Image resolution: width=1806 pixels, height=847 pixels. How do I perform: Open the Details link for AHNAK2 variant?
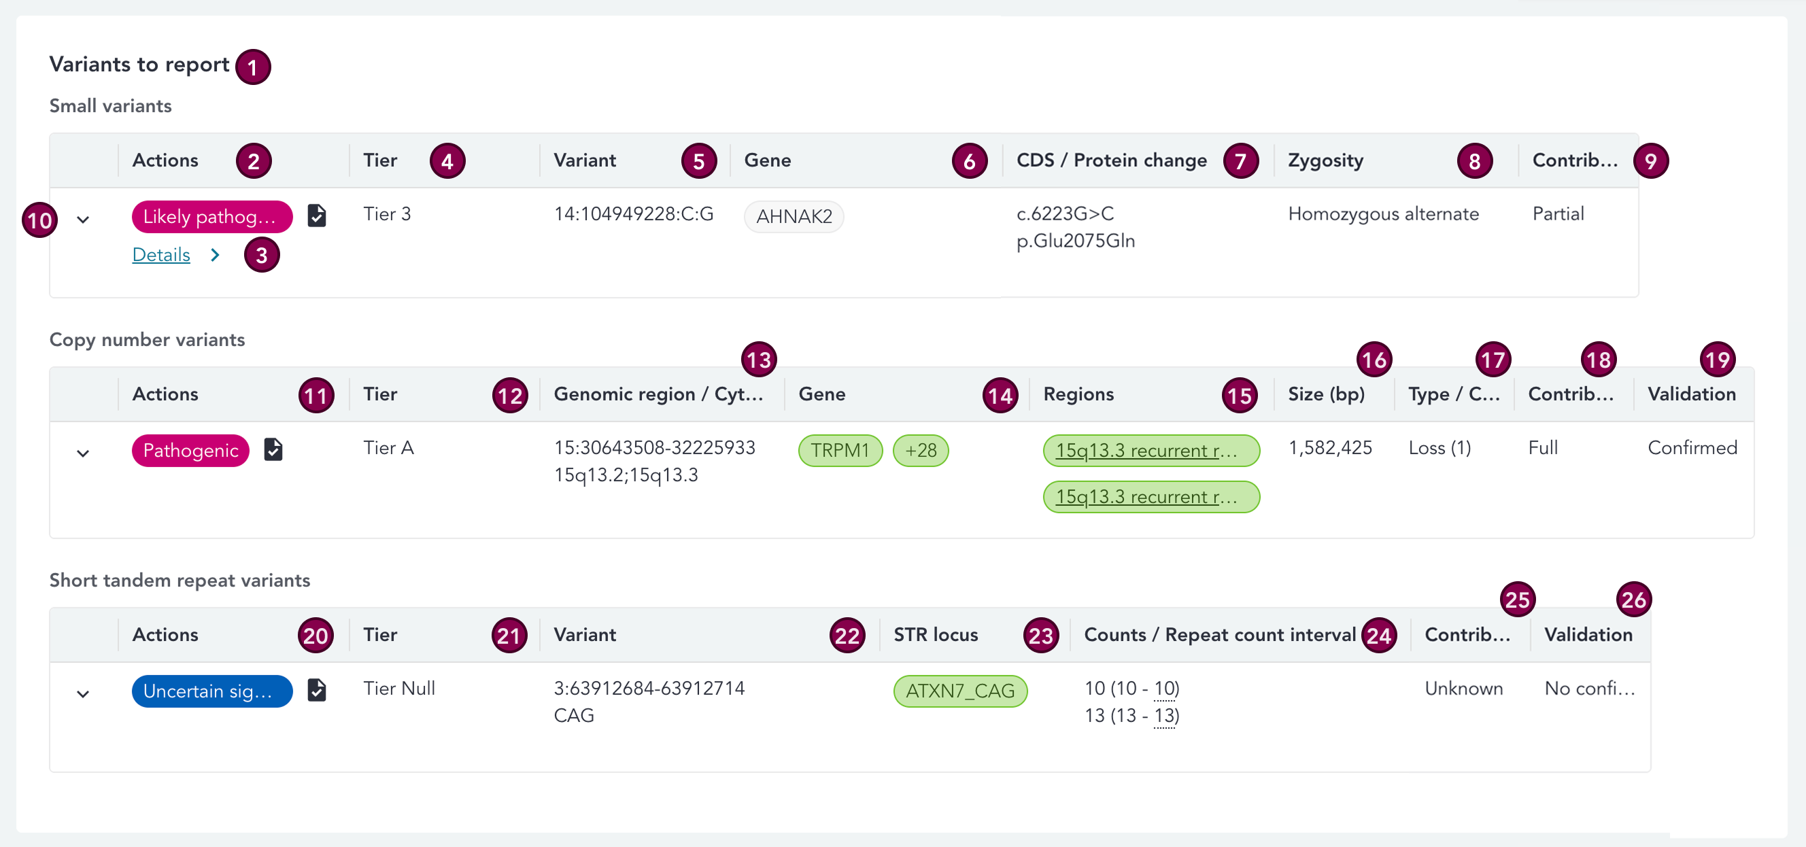tap(161, 255)
